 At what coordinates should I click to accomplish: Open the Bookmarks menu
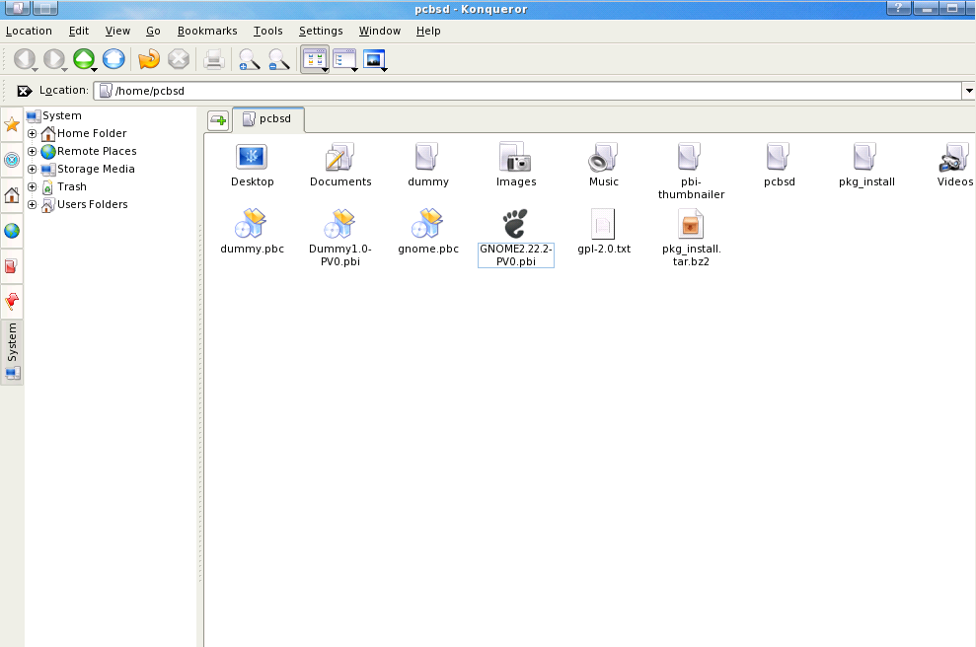(x=207, y=32)
